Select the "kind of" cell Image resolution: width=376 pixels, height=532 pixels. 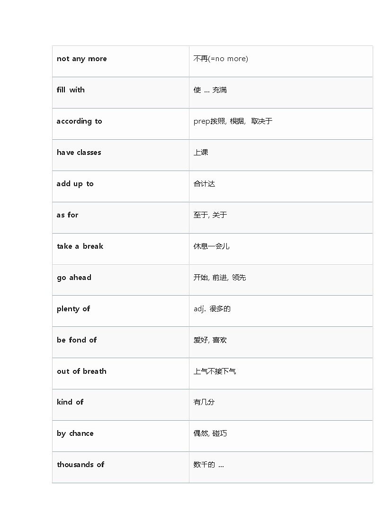[70, 402]
